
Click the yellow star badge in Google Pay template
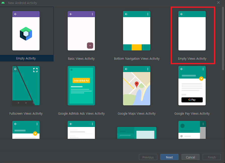click(x=201, y=79)
